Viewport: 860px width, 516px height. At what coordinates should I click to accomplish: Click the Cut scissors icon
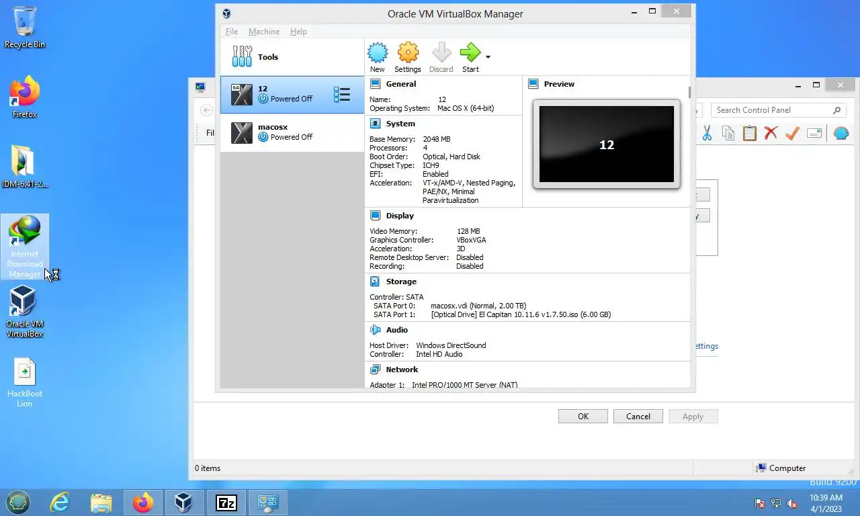pos(707,133)
